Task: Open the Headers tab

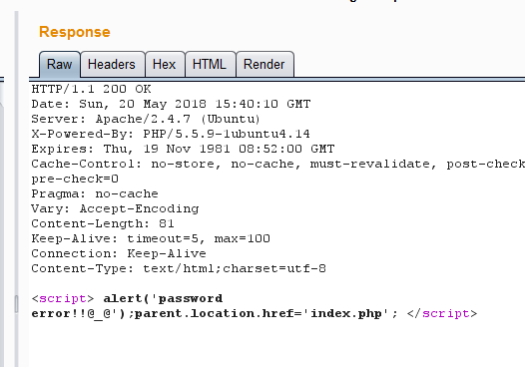Action: pos(113,64)
